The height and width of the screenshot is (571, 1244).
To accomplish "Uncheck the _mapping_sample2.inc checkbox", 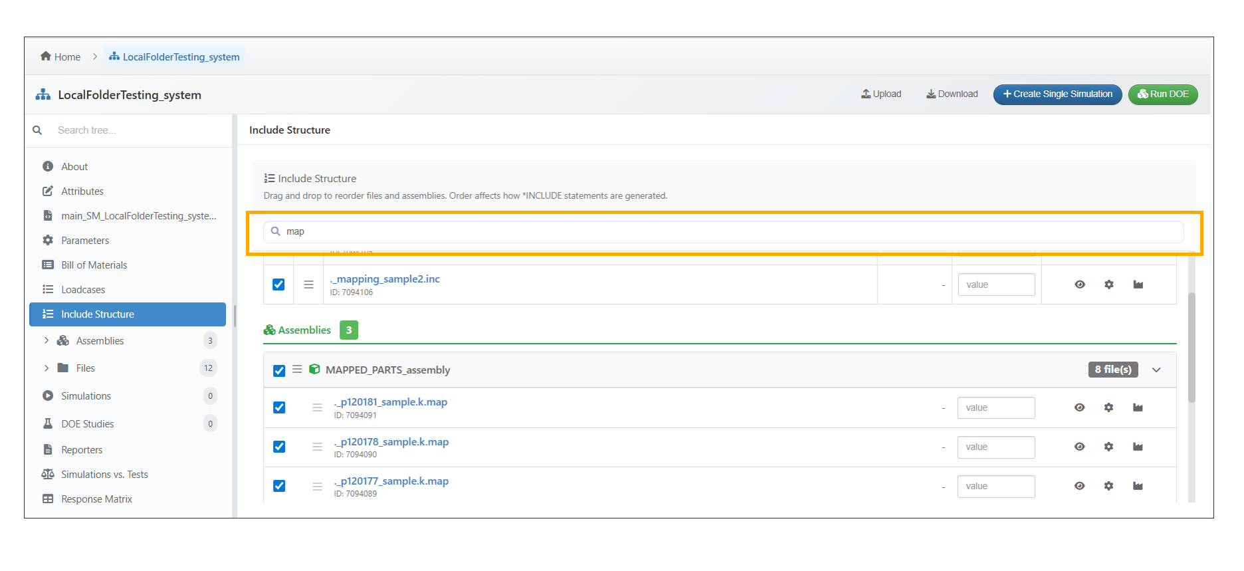I will (x=278, y=285).
